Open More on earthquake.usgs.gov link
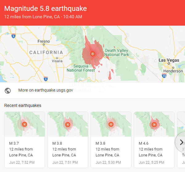The width and height of the screenshot is (185, 172). (x=46, y=90)
